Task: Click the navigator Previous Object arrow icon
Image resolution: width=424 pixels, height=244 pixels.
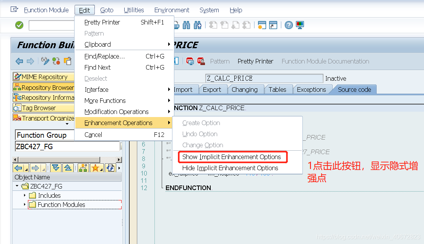Action: tap(18, 168)
